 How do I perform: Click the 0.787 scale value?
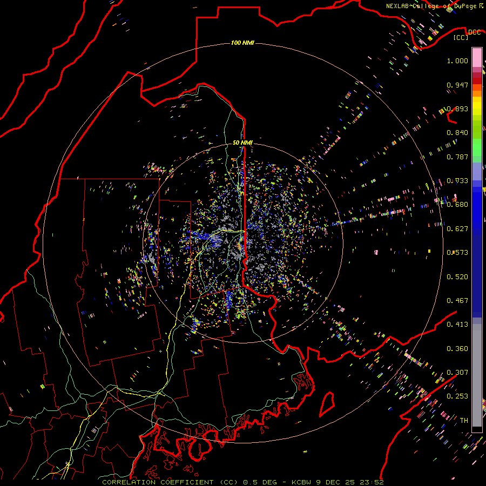pos(457,157)
